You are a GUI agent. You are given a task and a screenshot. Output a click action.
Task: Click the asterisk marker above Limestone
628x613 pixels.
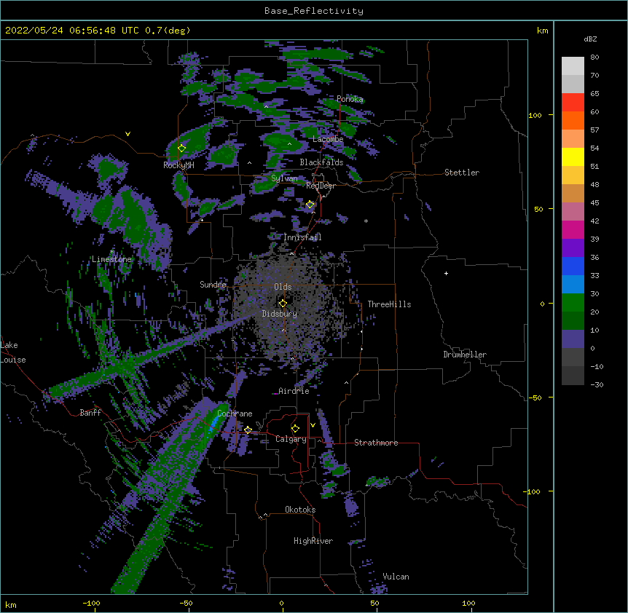coord(111,252)
